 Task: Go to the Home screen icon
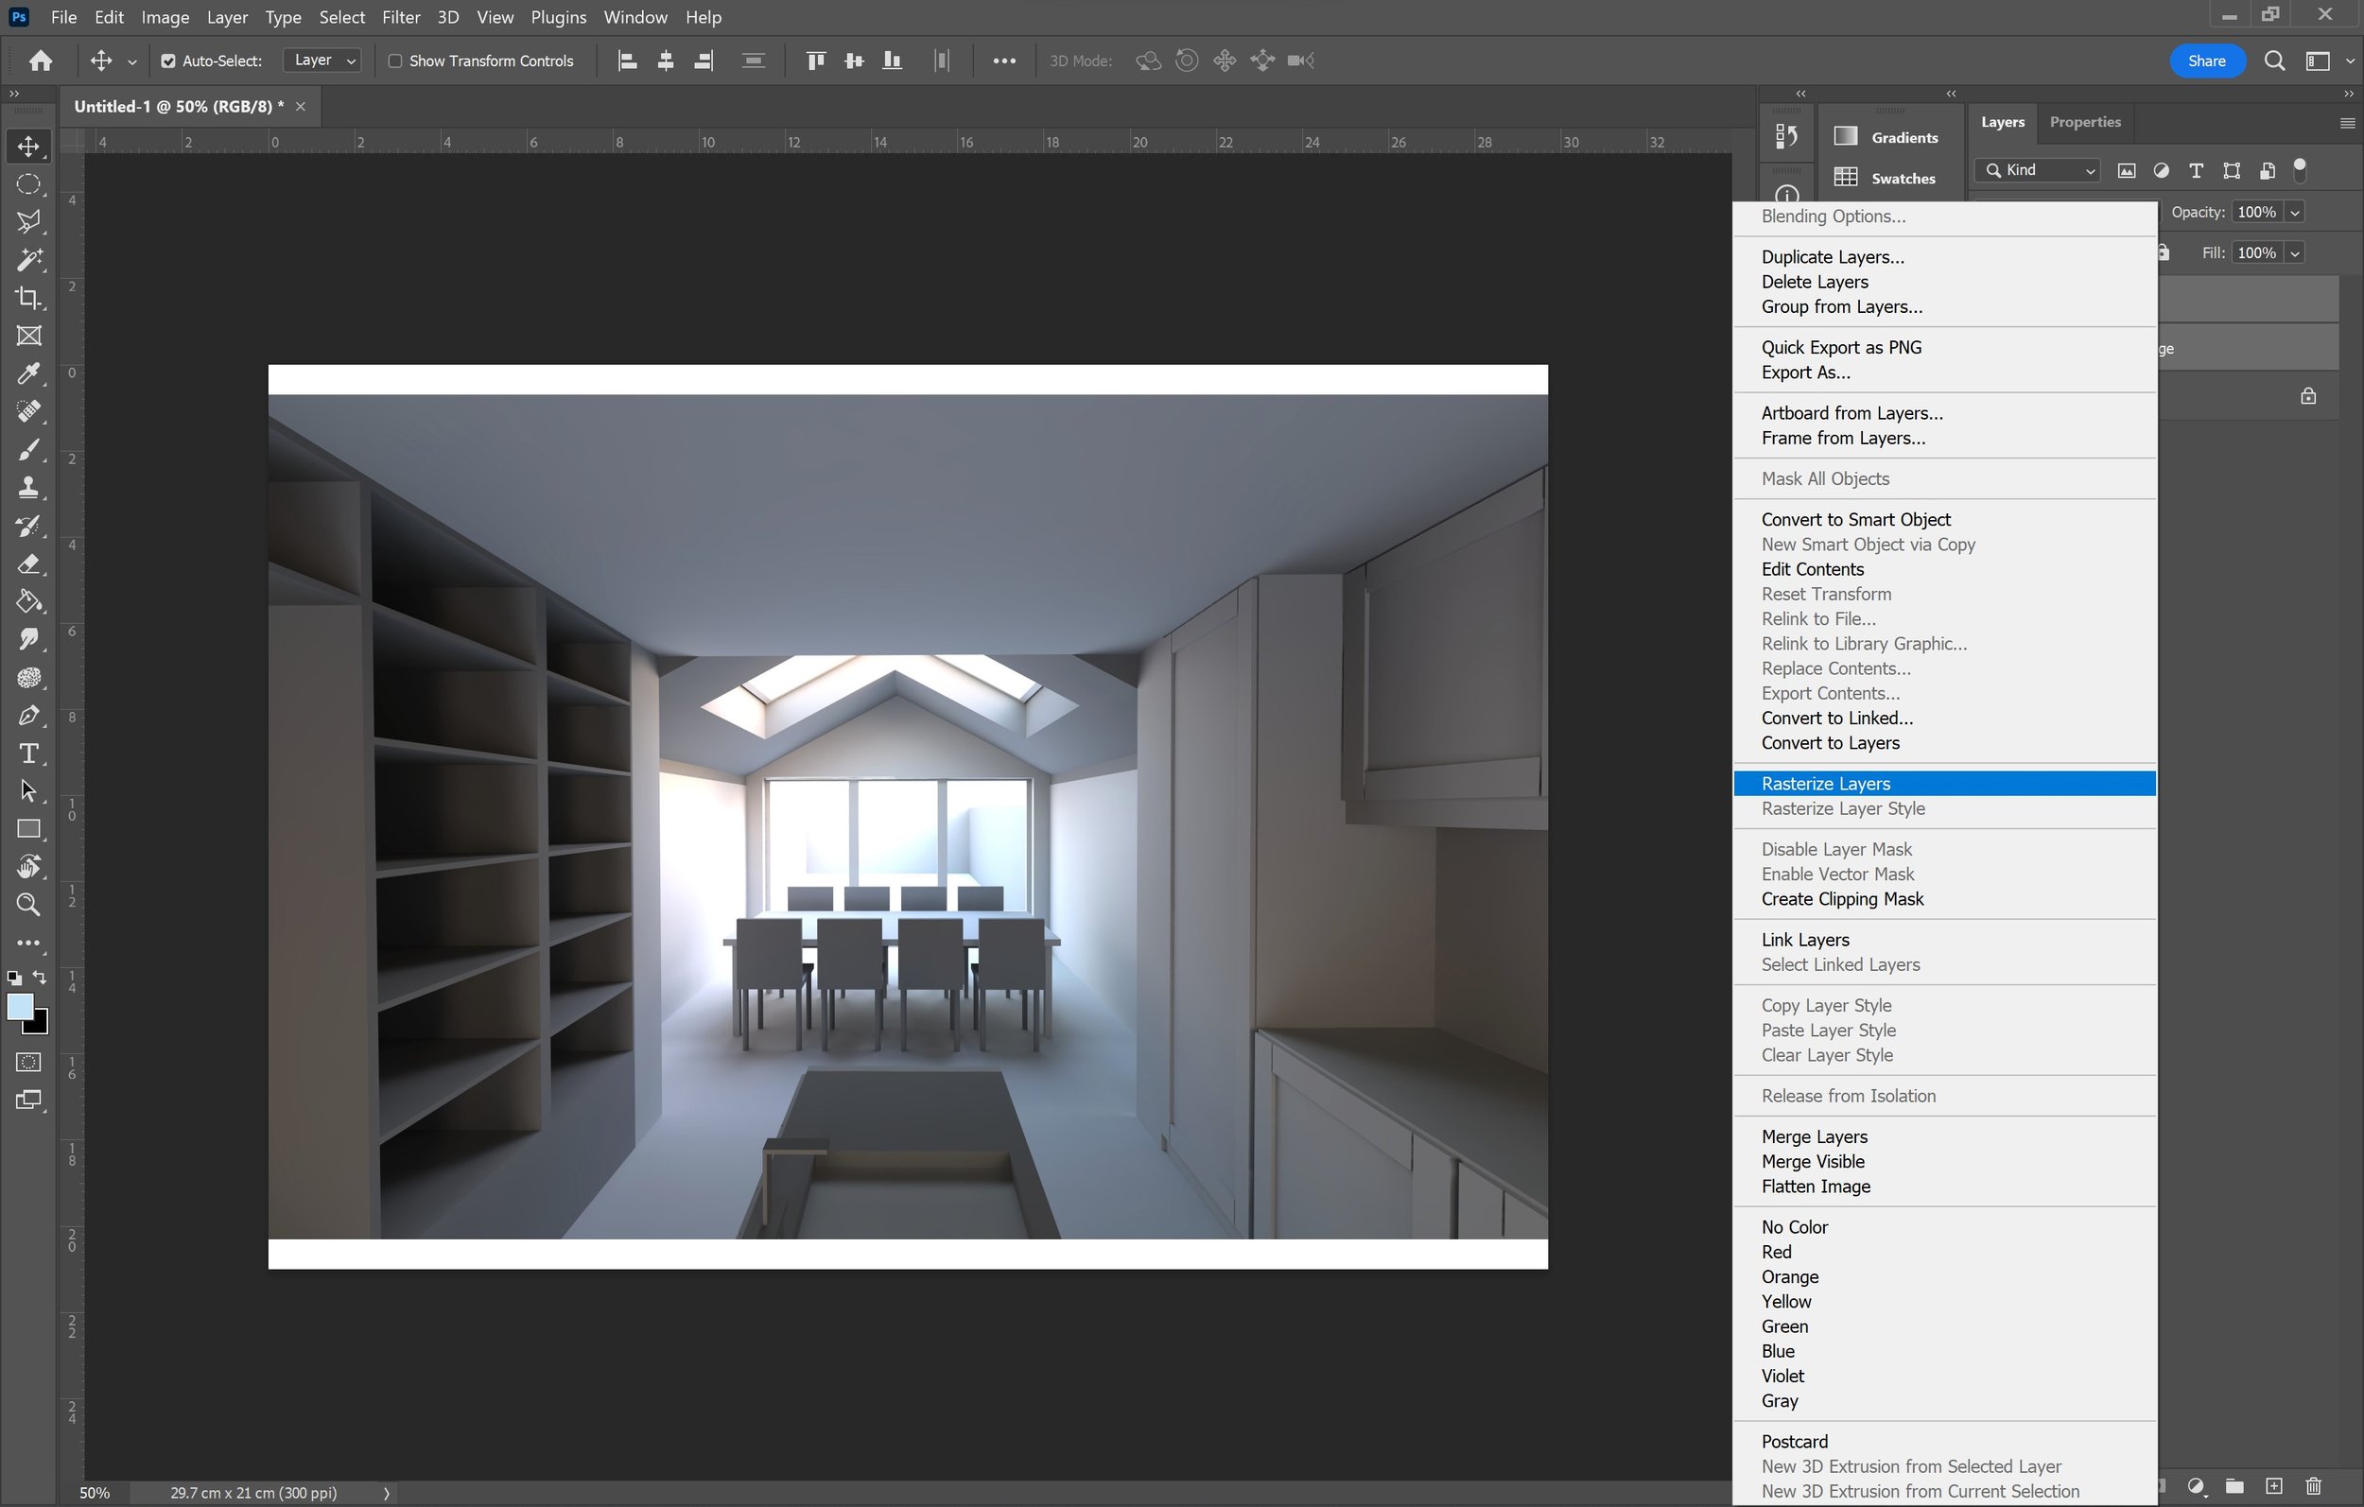(41, 61)
